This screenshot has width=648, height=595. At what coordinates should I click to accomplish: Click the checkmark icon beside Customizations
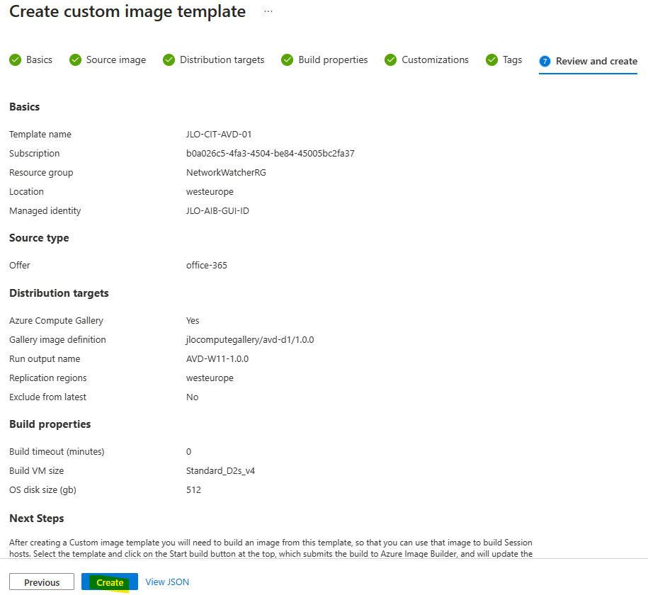390,60
